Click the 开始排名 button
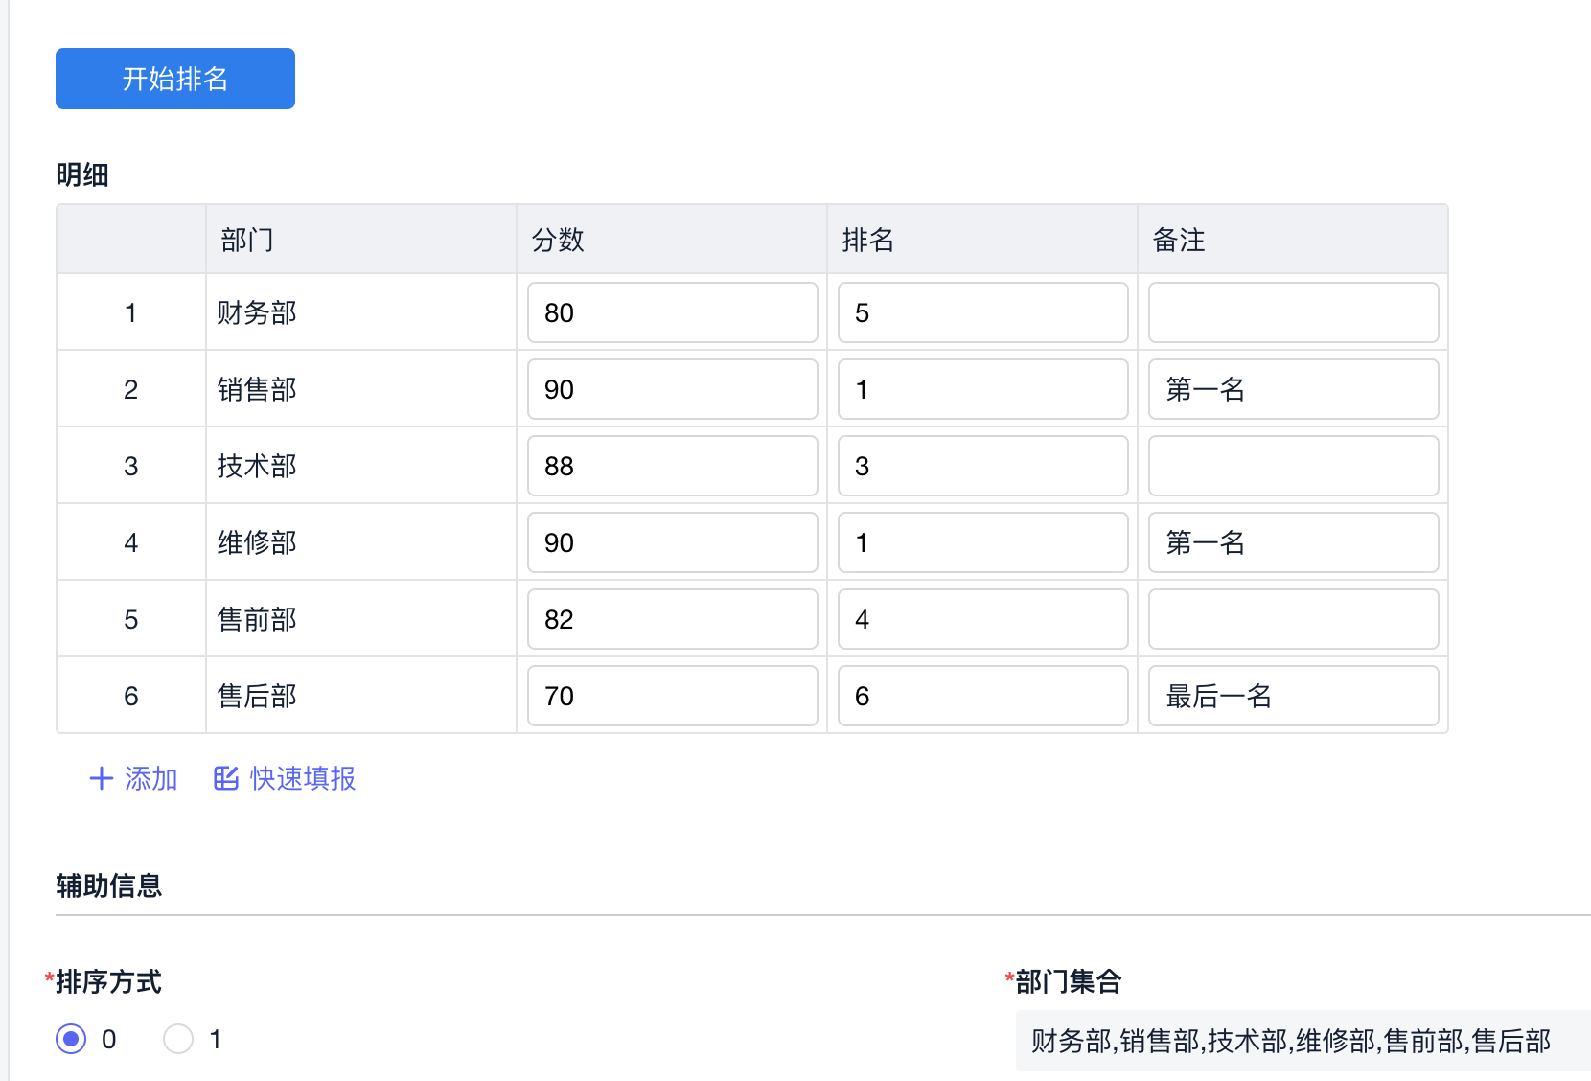This screenshot has height=1081, width=1591. click(175, 79)
